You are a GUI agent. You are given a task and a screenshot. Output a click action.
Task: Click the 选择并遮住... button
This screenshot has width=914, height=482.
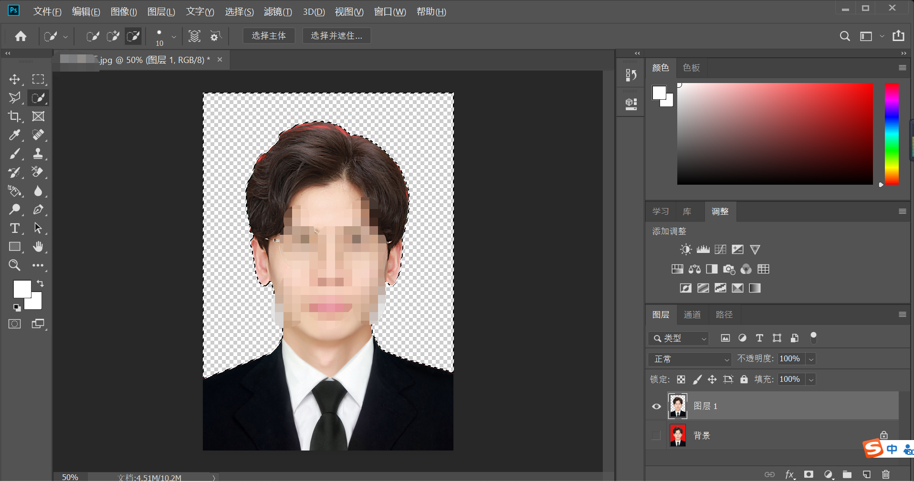pos(336,36)
